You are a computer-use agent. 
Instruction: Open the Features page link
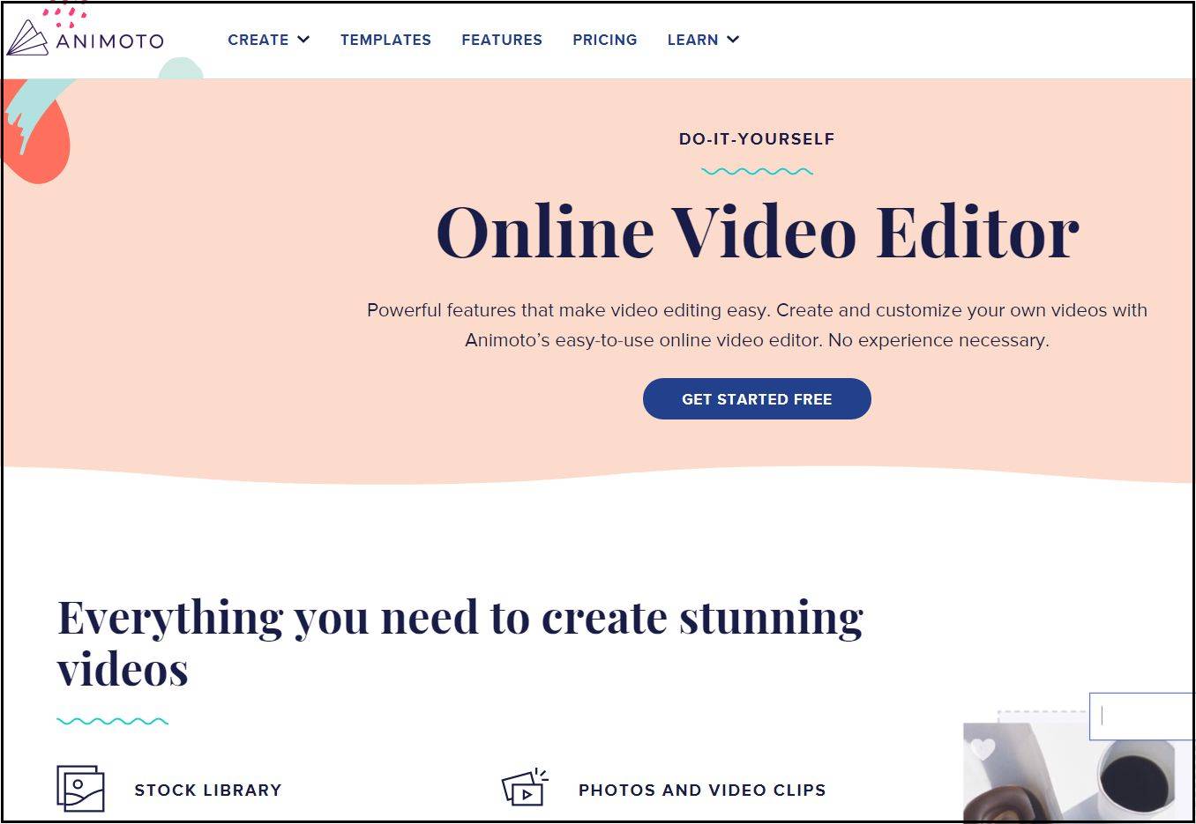(502, 40)
